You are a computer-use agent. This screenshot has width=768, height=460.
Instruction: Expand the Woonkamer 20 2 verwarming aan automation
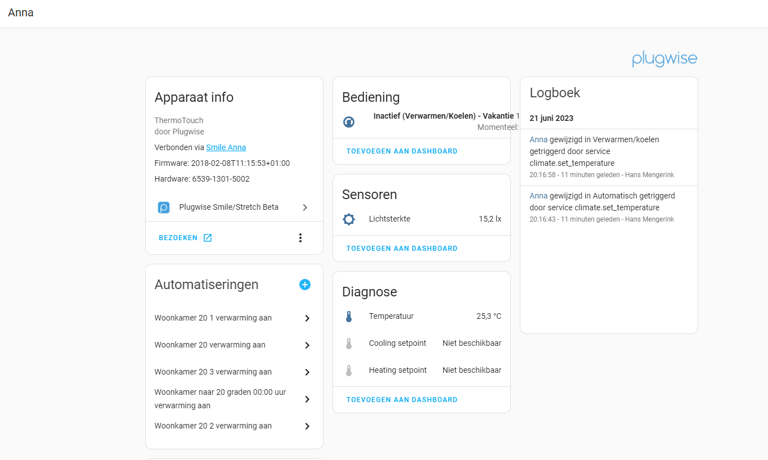click(x=307, y=426)
